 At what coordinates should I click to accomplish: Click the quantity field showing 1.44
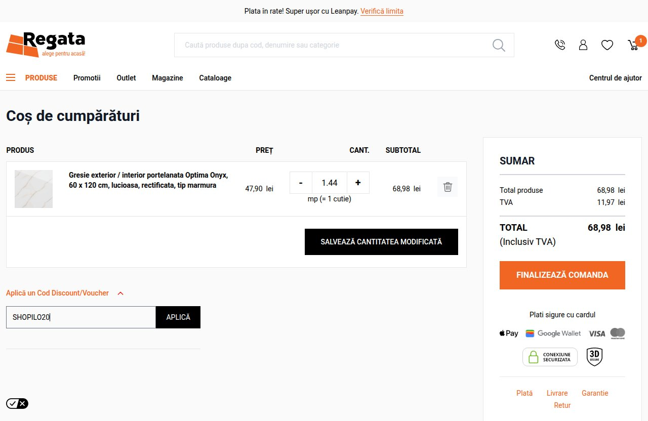(x=330, y=183)
